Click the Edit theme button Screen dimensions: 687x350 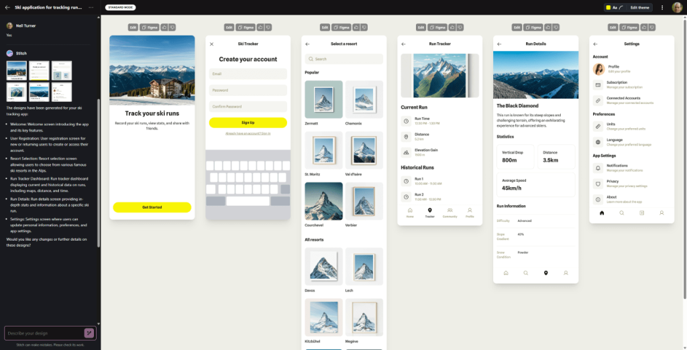pyautogui.click(x=639, y=7)
